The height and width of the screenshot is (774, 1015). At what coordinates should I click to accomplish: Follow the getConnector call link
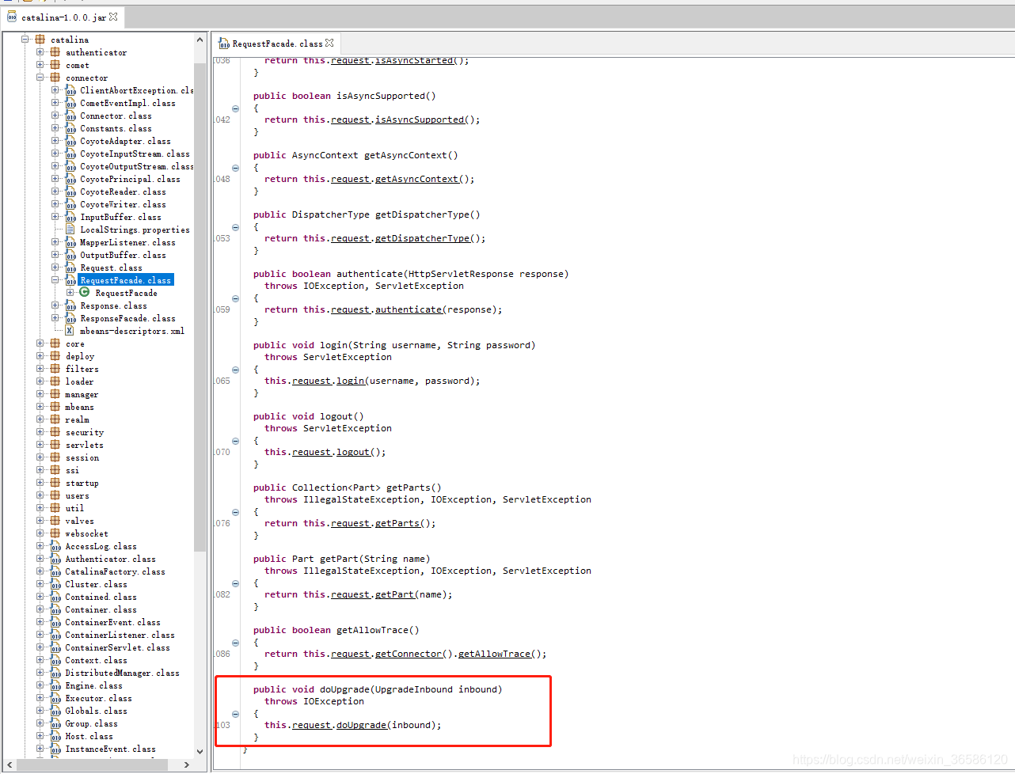pos(409,654)
